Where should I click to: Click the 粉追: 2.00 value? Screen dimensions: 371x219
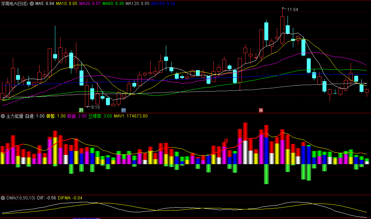click(77, 116)
